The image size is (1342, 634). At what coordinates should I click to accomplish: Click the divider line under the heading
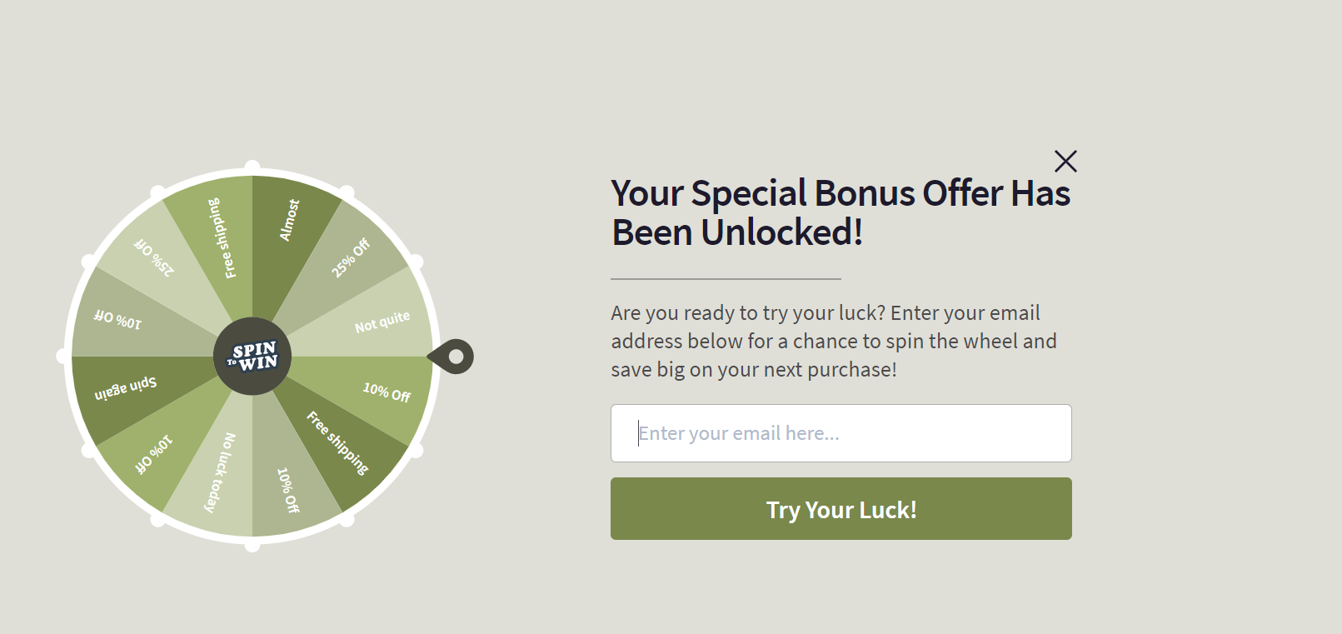(x=726, y=278)
